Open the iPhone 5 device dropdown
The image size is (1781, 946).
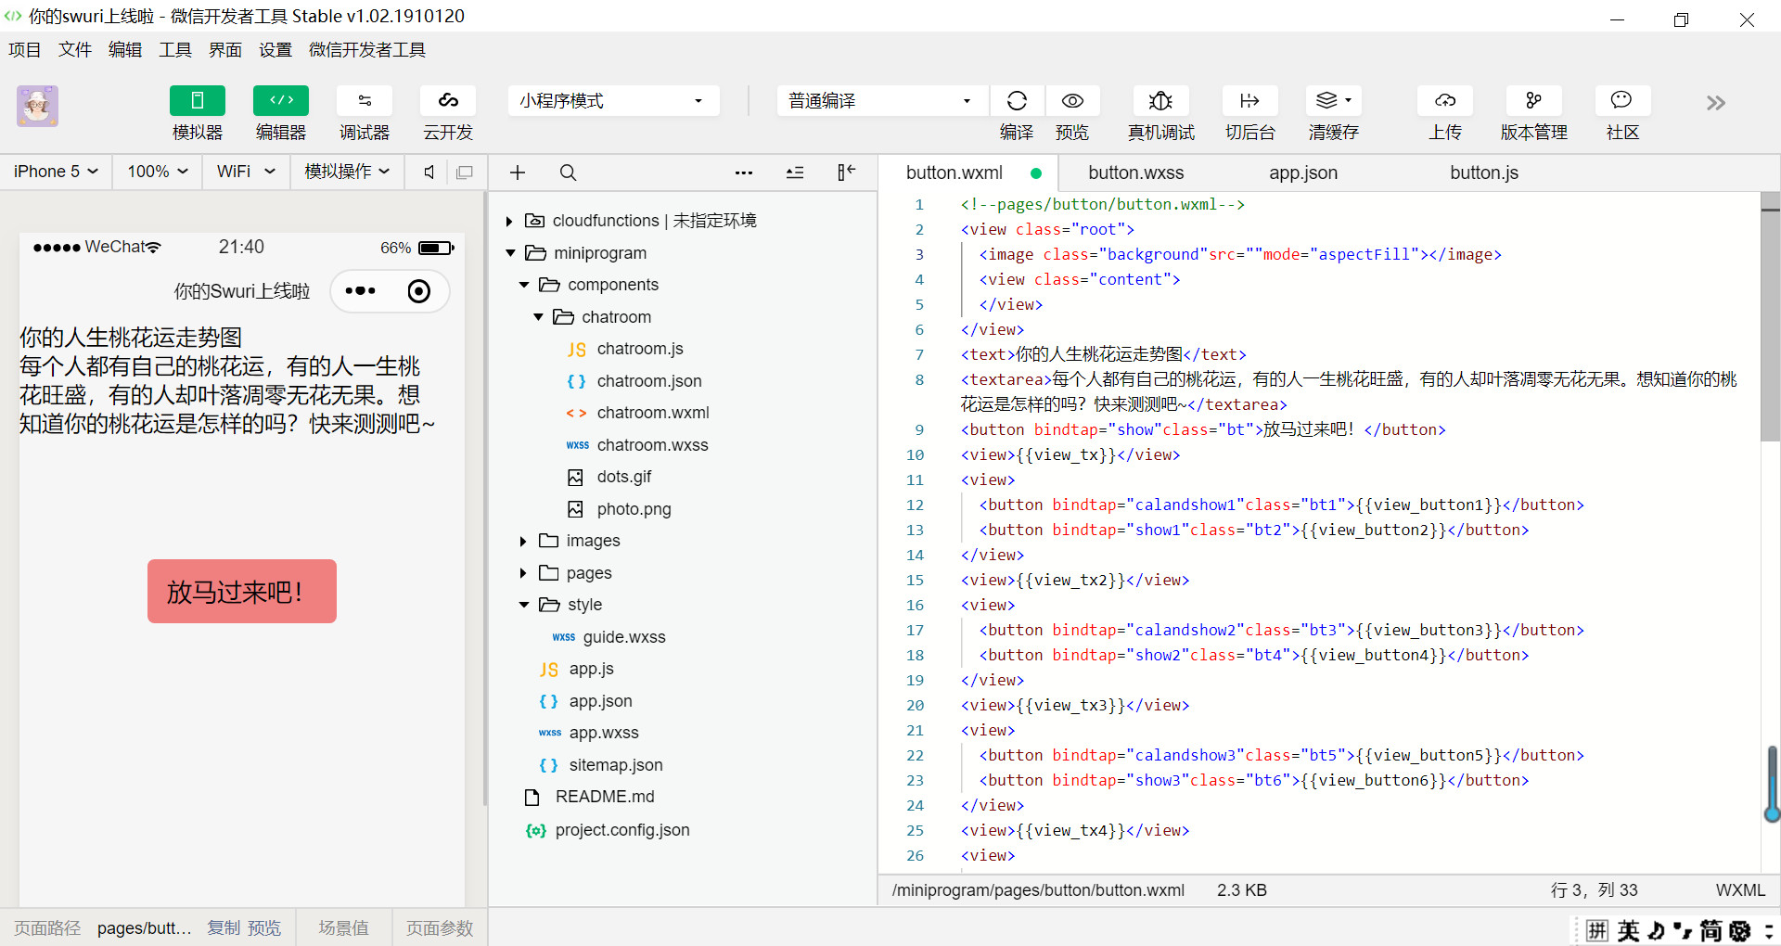[56, 172]
